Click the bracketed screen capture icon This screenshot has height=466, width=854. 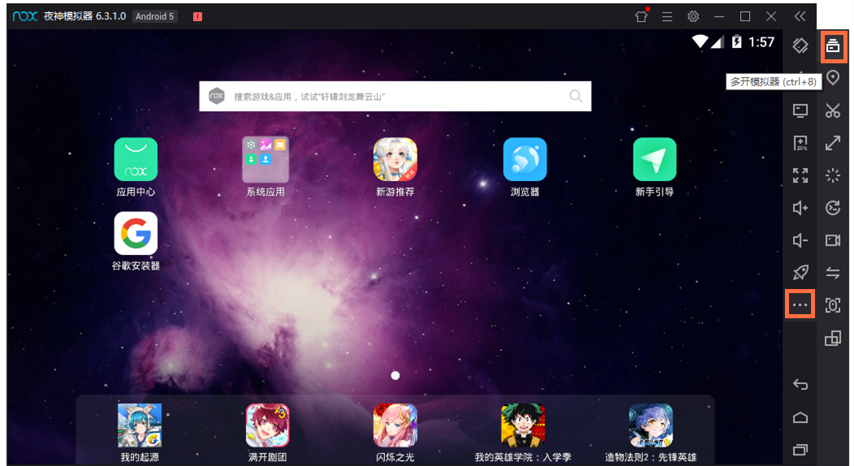coord(833,305)
